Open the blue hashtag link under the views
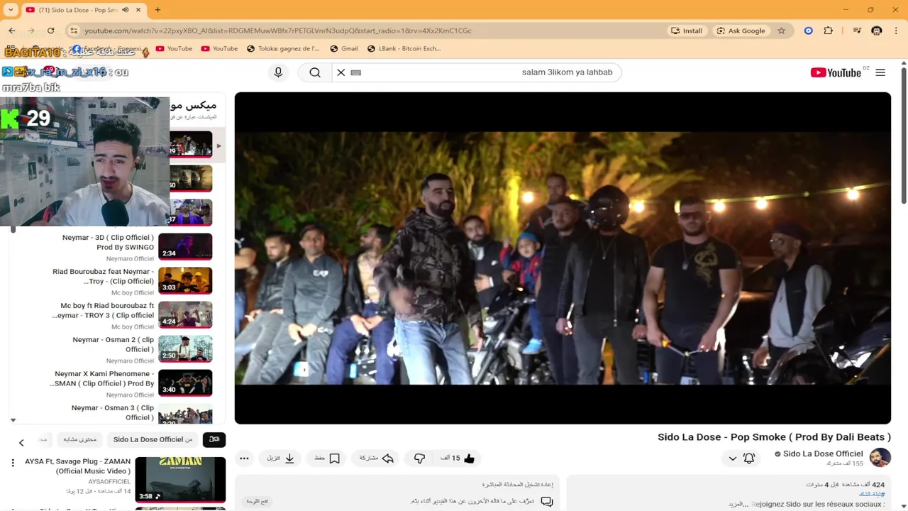 [x=872, y=494]
